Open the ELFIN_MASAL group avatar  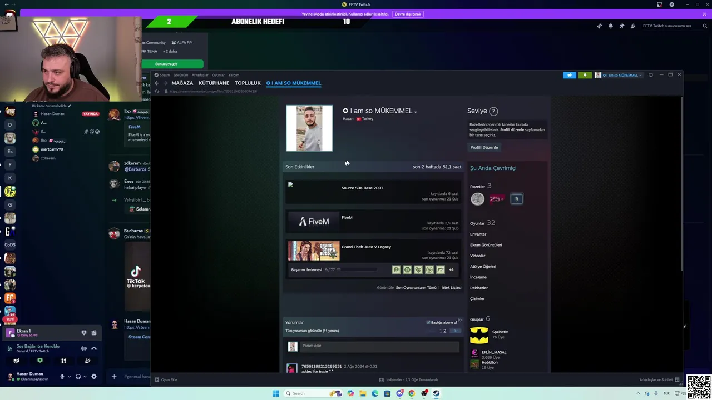pos(474,352)
